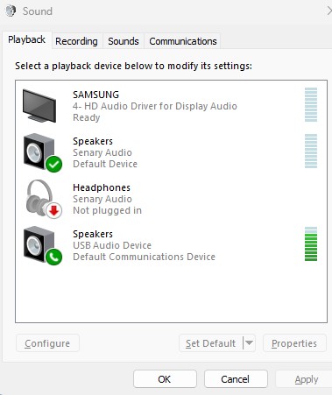The image size is (332, 395).
Task: Click the Apply button
Action: [x=305, y=379]
